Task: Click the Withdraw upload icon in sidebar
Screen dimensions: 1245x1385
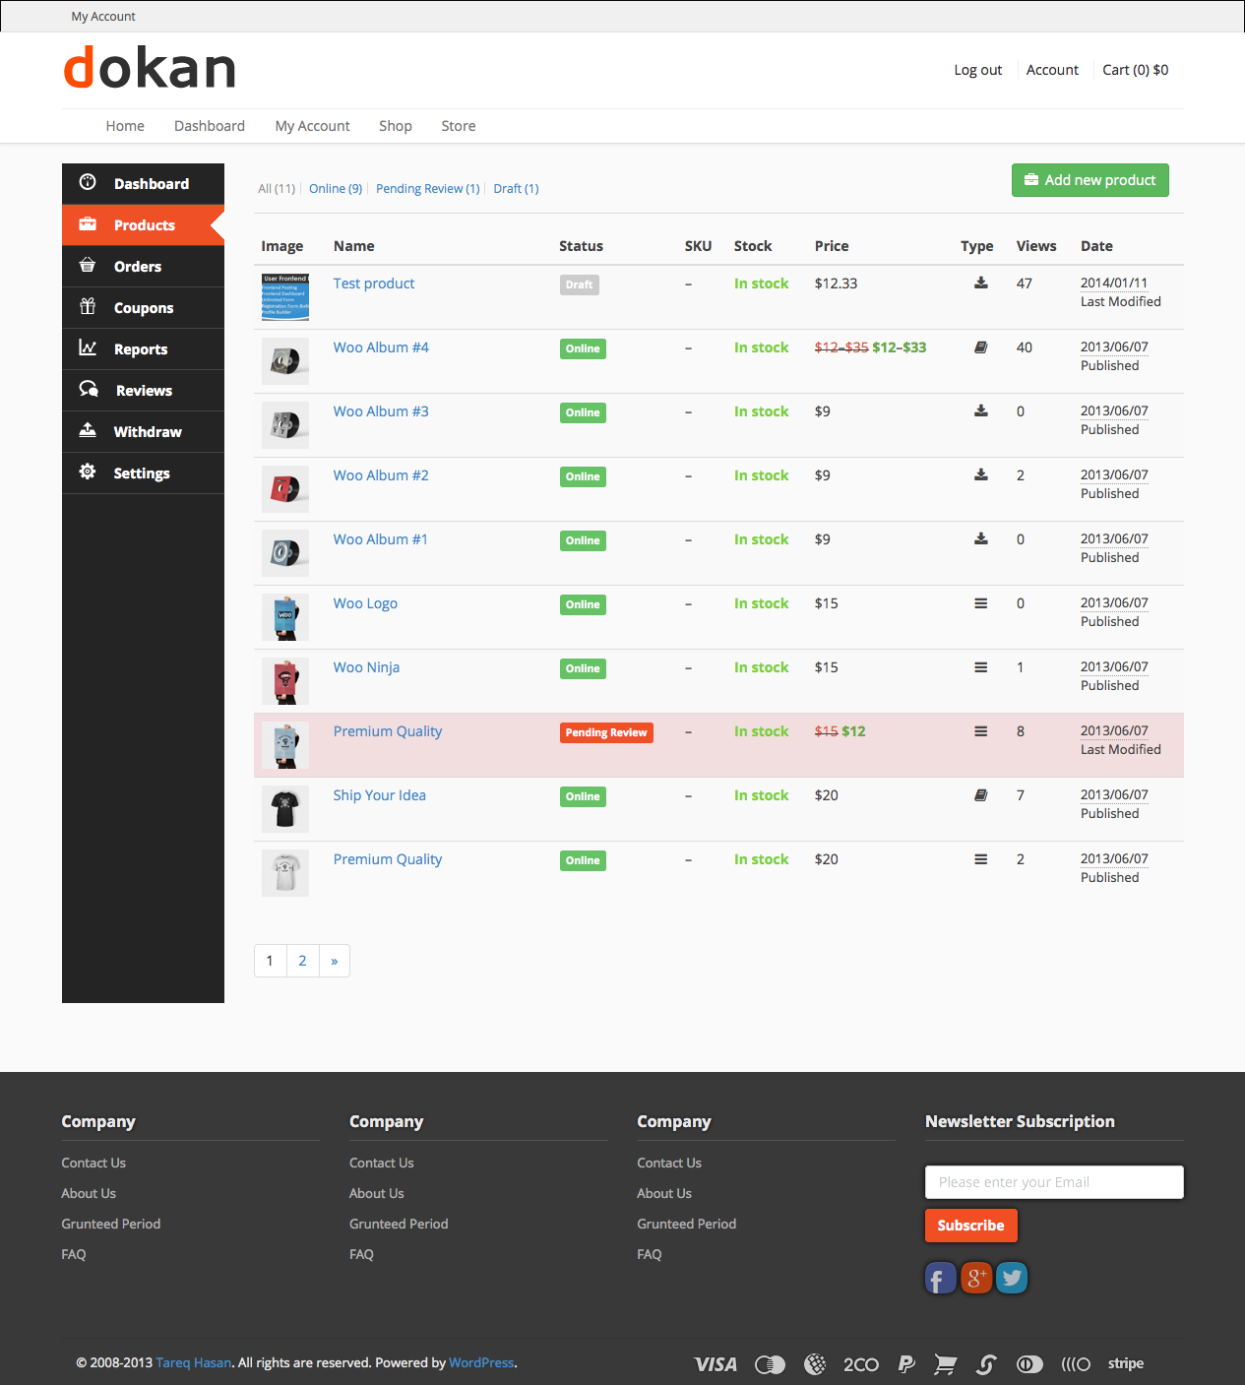Action: (x=88, y=430)
